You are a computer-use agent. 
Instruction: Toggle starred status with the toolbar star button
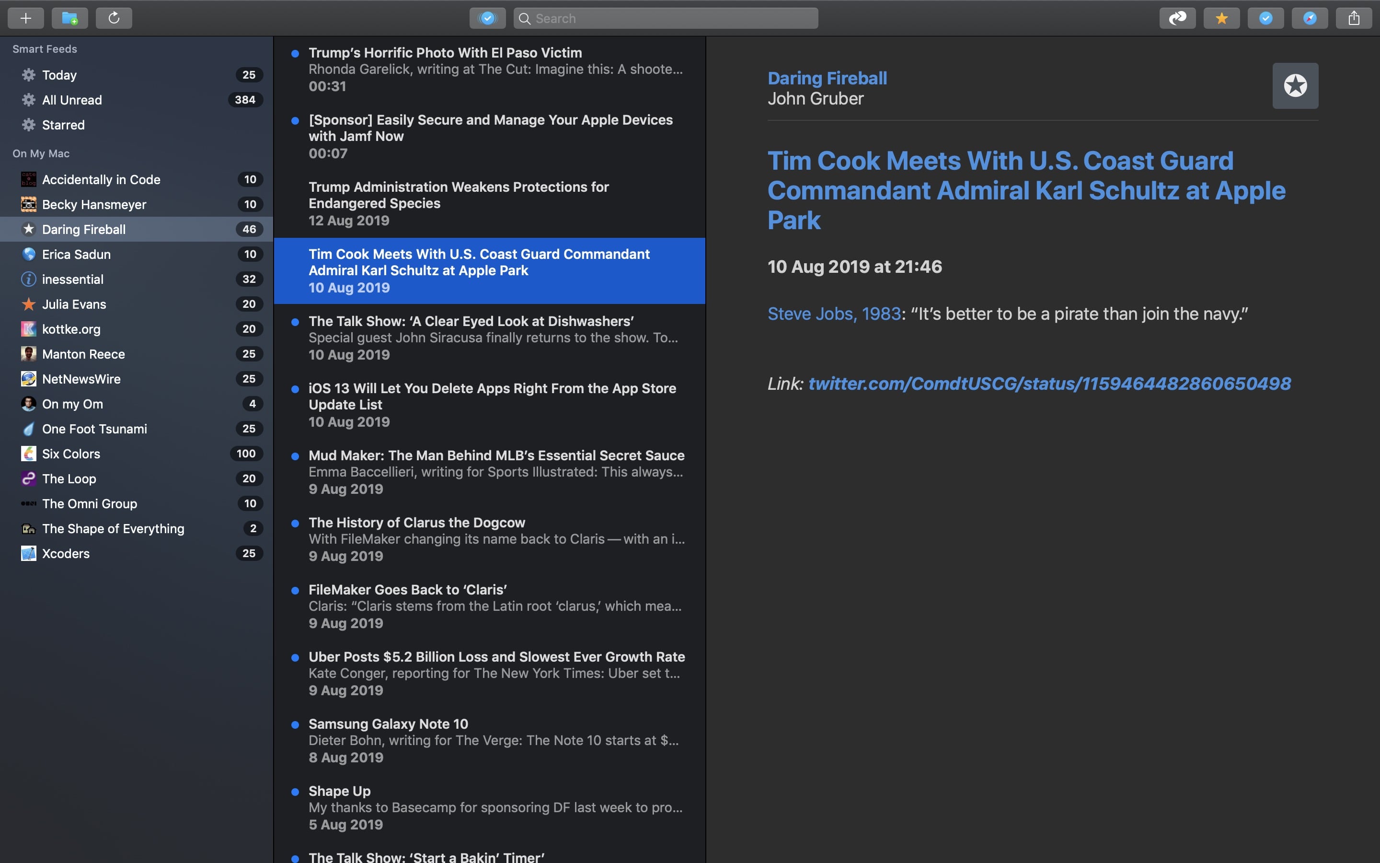click(1221, 18)
